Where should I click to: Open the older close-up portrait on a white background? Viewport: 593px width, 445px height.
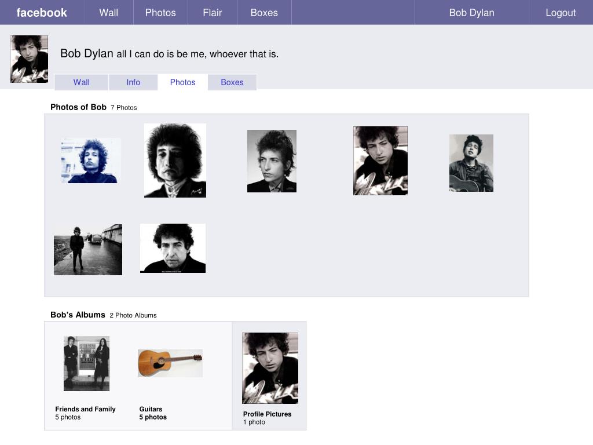pos(173,248)
